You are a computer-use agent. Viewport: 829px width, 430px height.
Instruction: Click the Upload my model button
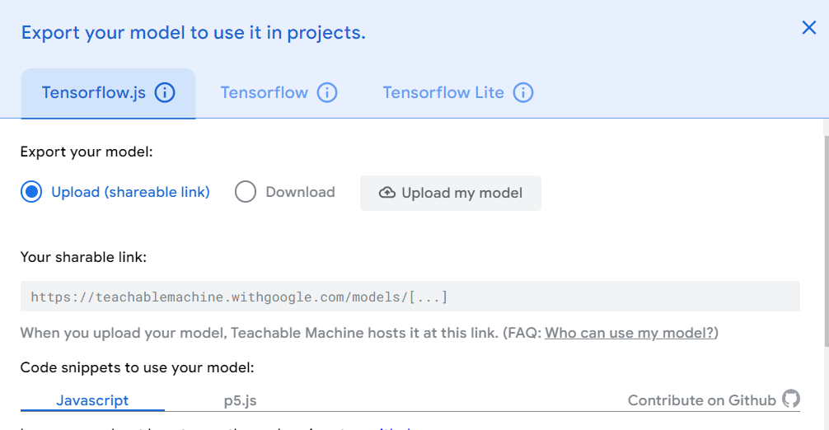(451, 193)
